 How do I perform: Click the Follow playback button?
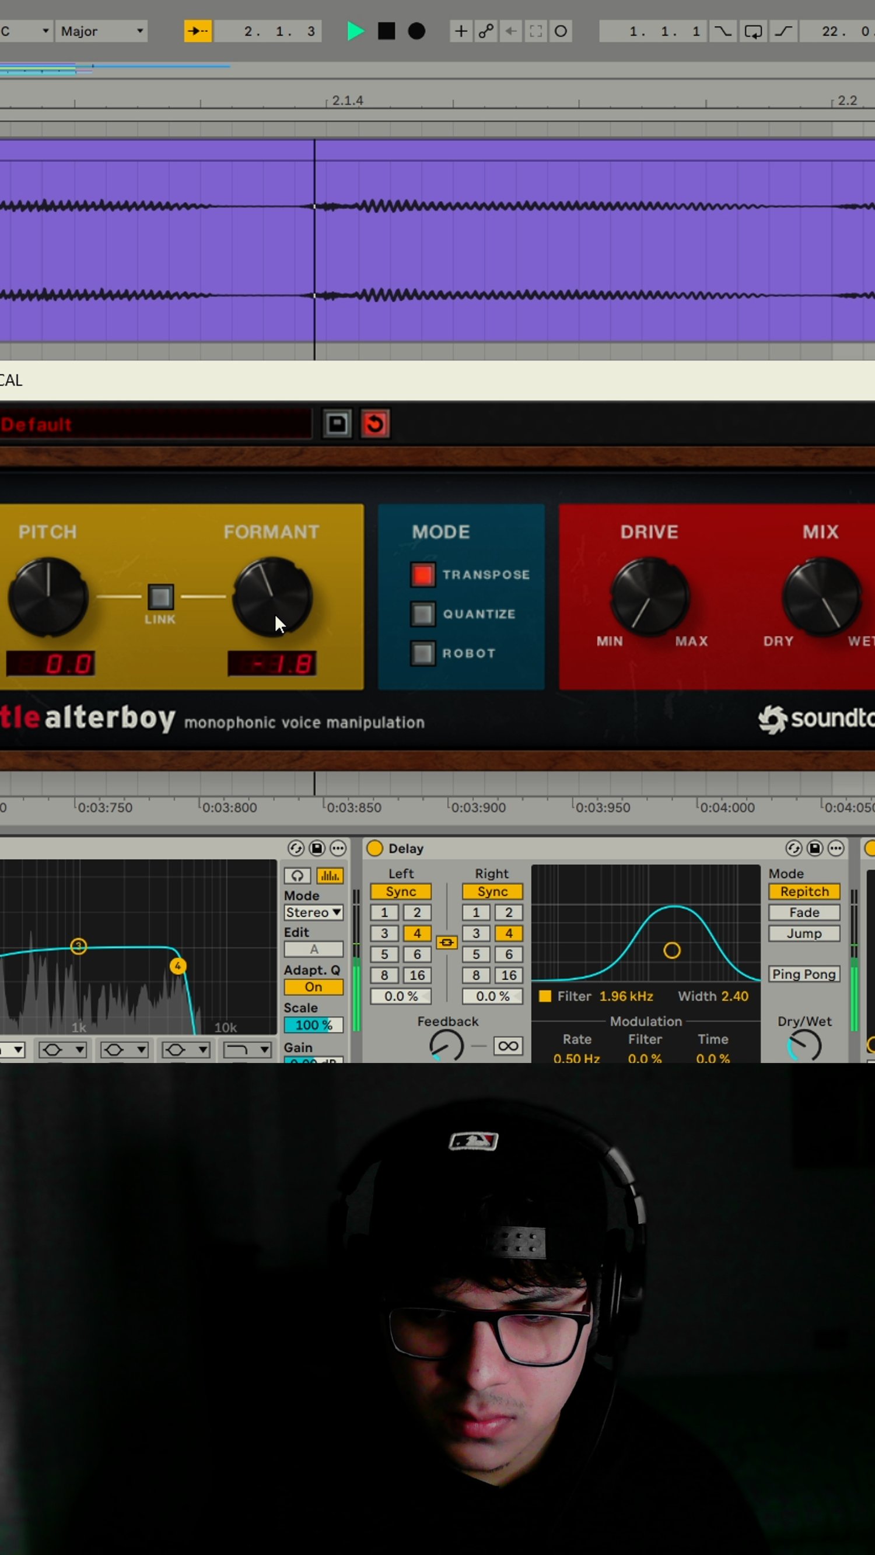point(198,31)
